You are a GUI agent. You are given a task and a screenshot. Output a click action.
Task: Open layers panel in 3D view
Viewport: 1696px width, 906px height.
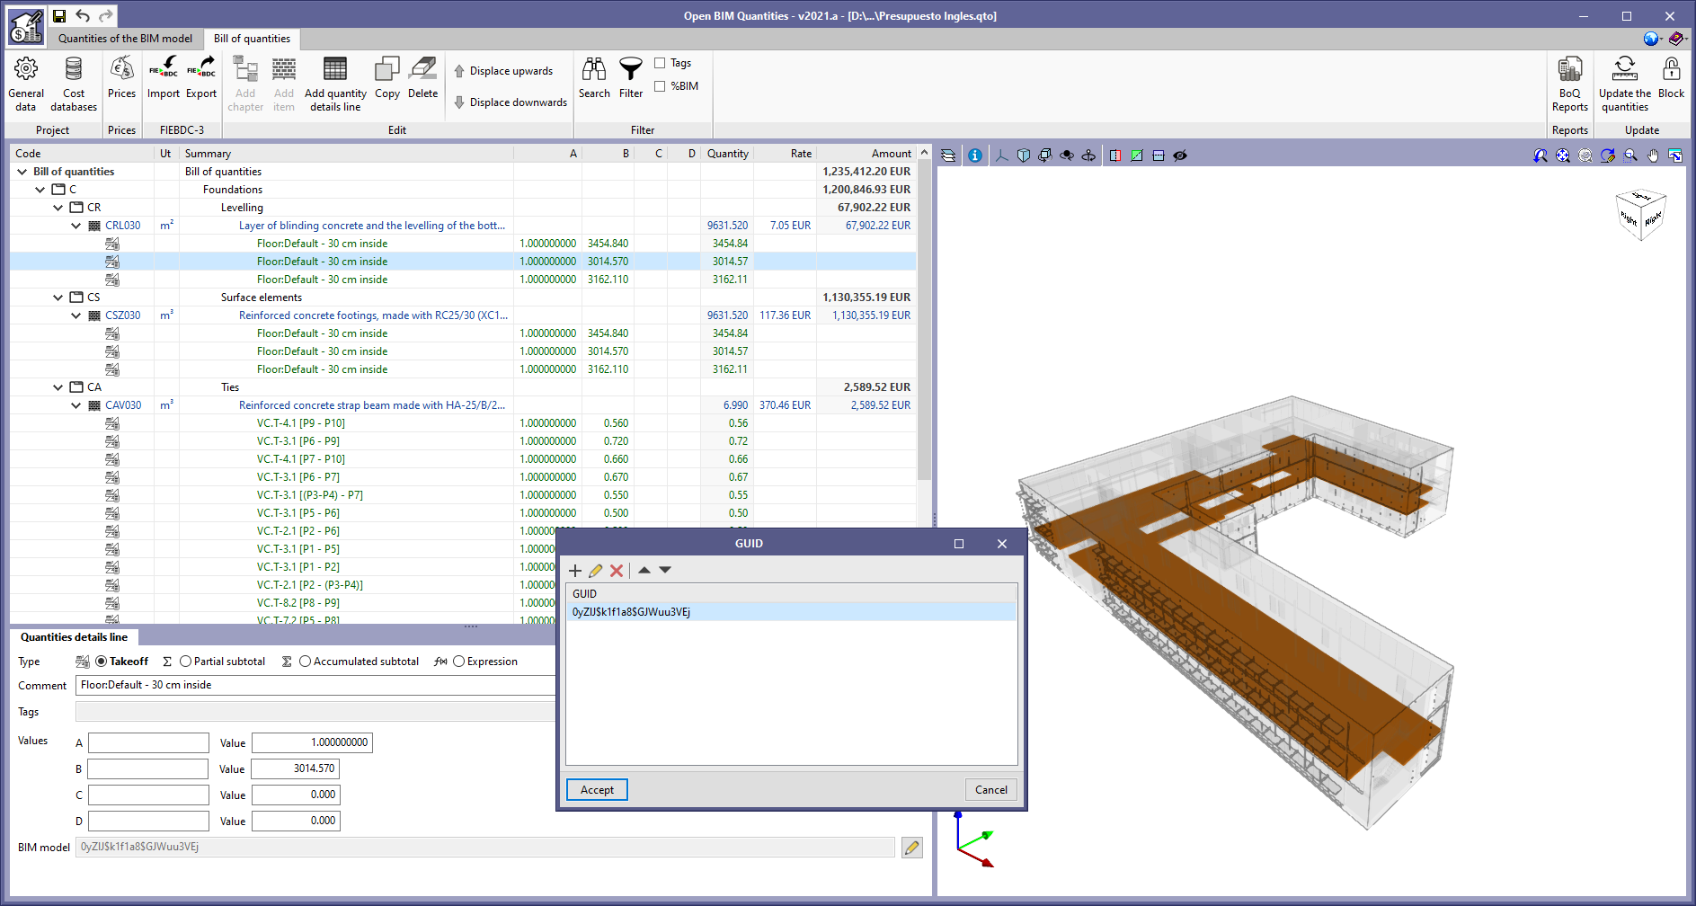[948, 155]
